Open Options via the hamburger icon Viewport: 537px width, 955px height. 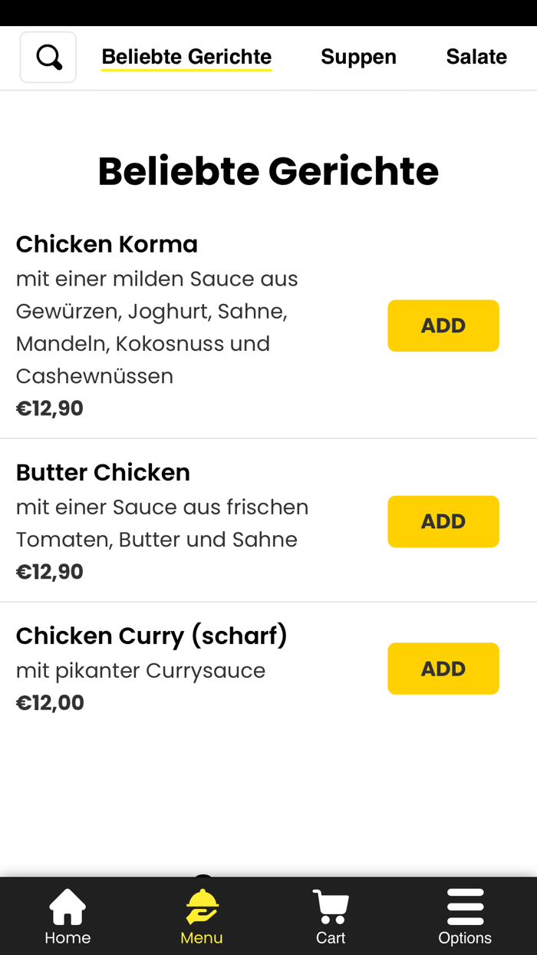pos(465,904)
